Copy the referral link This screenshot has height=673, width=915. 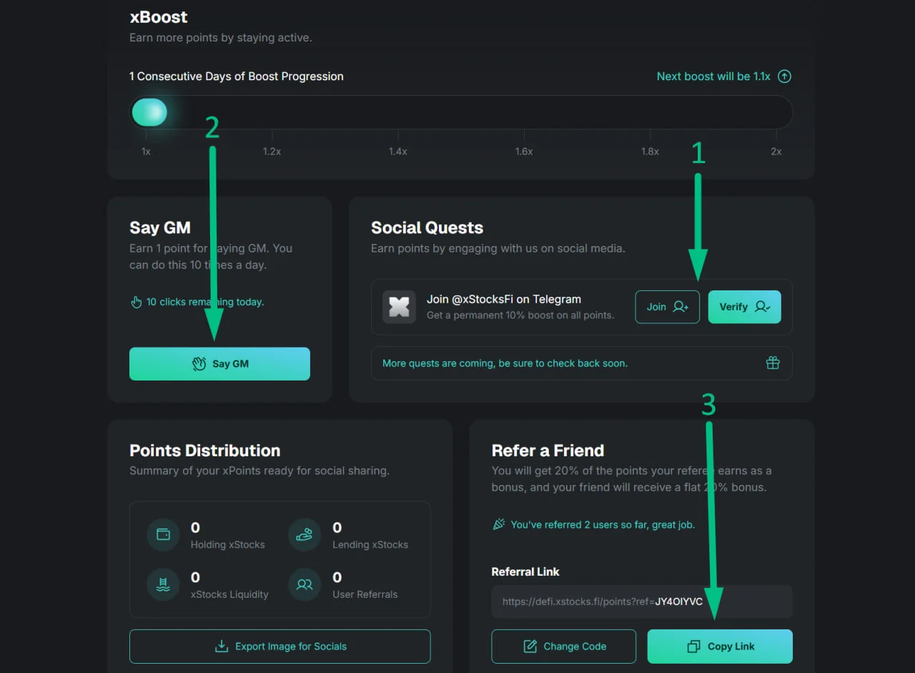tap(720, 647)
